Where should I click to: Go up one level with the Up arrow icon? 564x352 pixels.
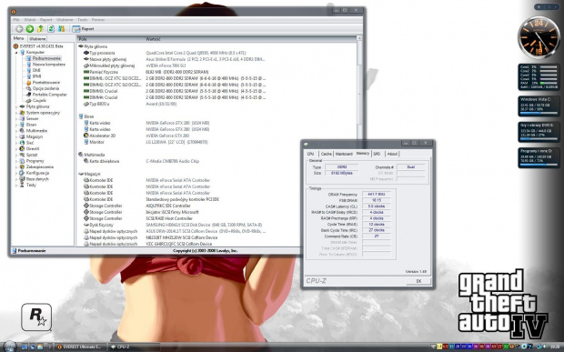[x=40, y=29]
